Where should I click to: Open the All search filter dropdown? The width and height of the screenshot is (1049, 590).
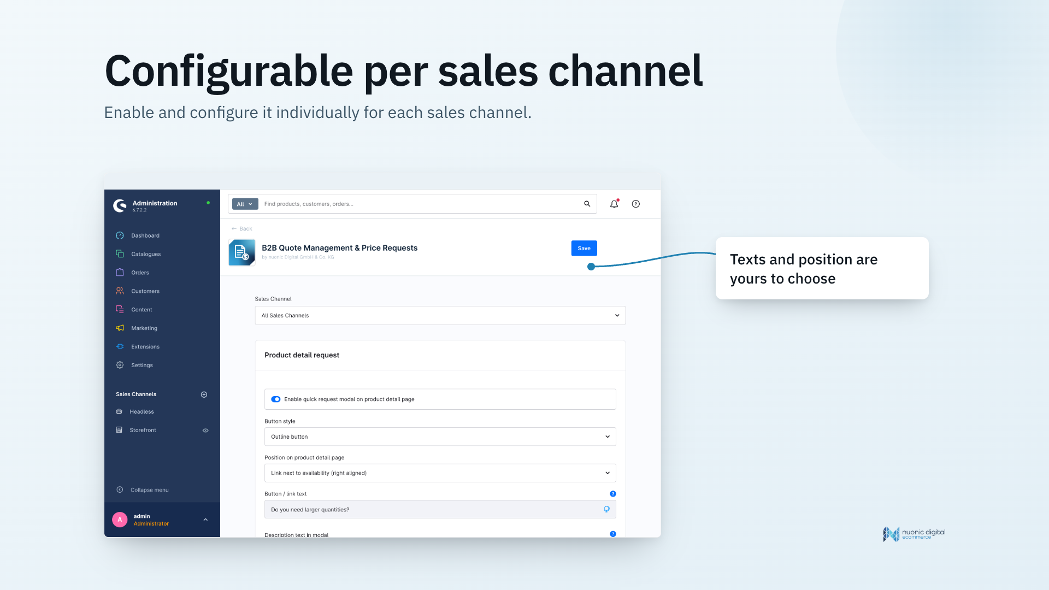(x=245, y=204)
